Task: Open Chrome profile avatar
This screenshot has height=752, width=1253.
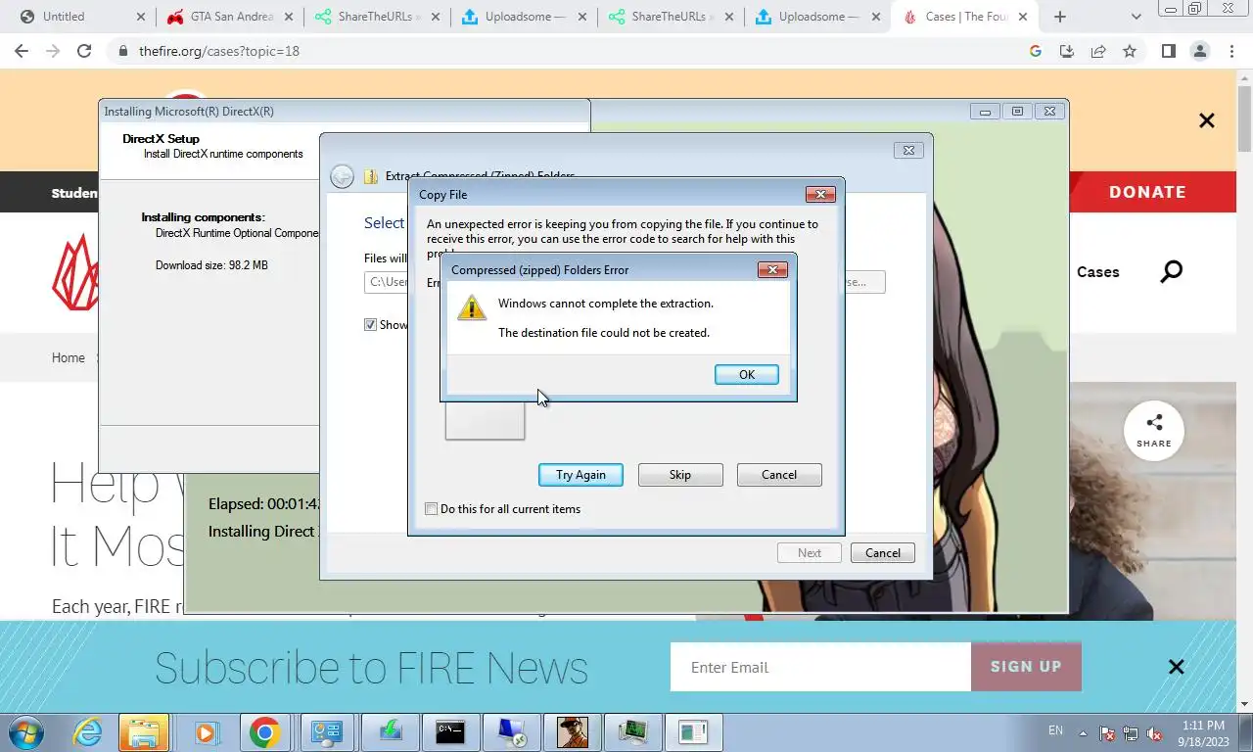Action: pos(1199,51)
